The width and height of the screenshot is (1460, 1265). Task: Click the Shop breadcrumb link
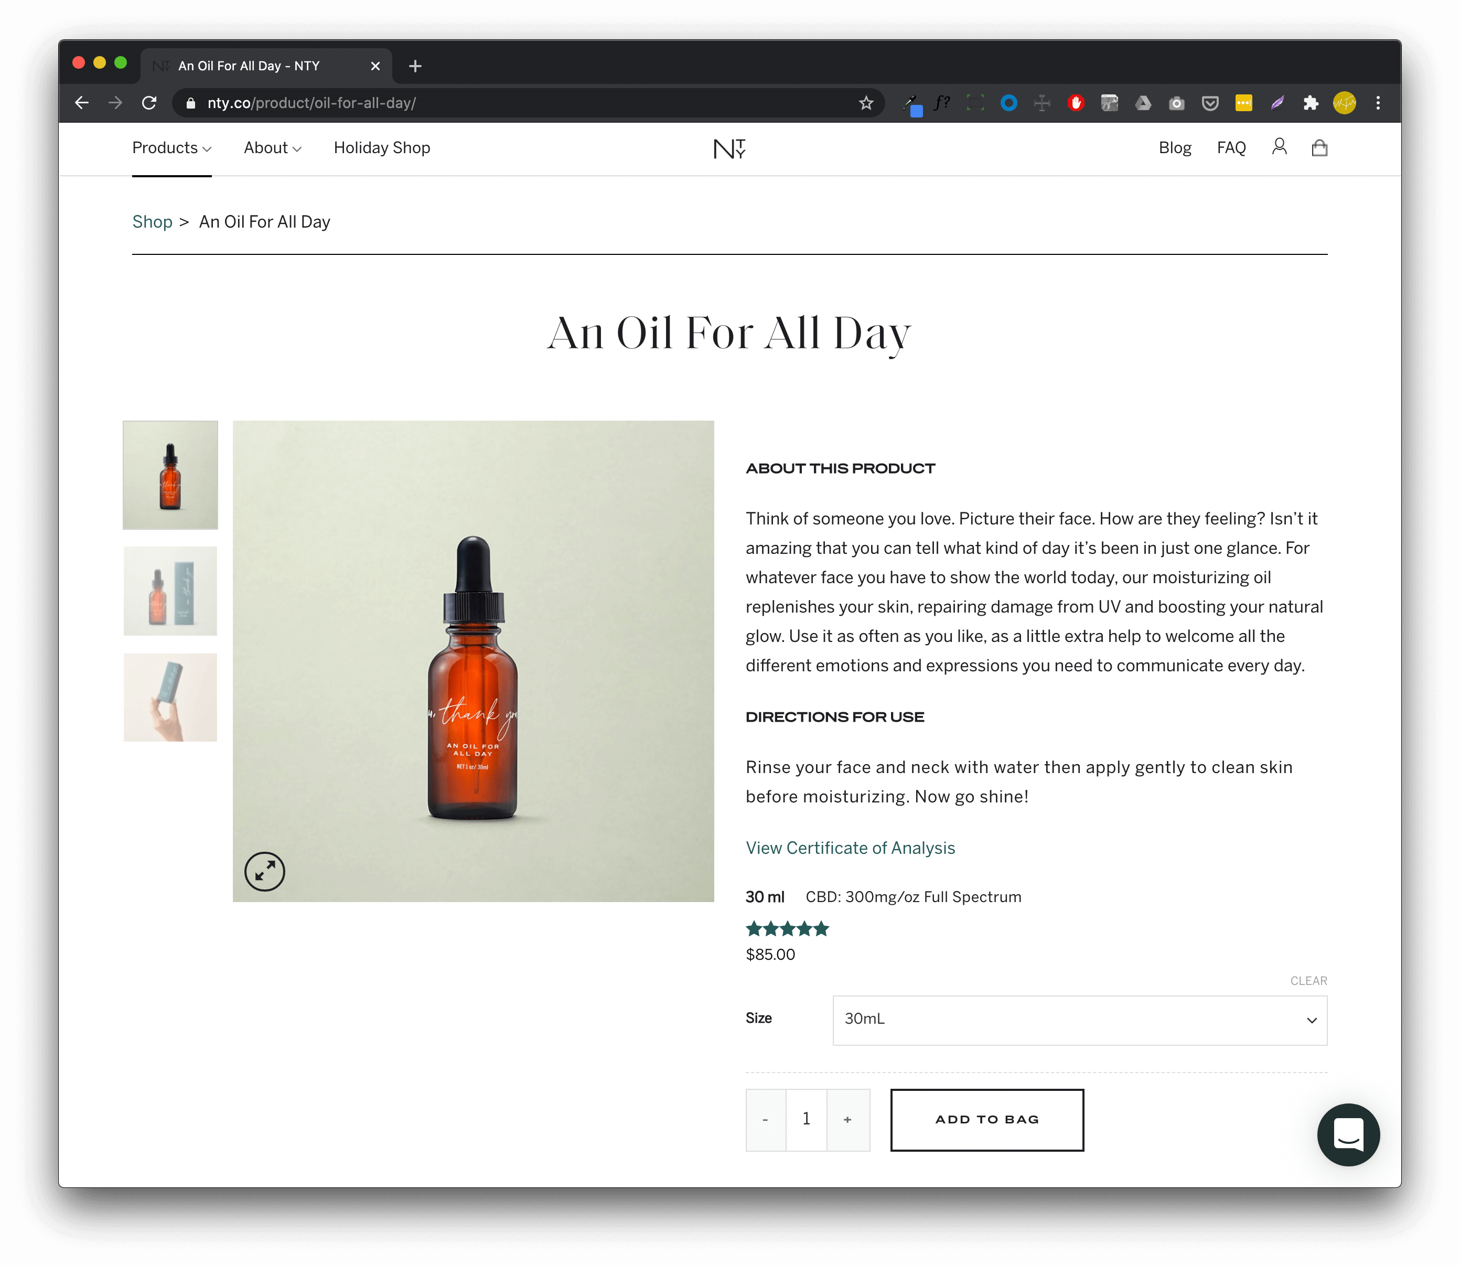pos(152,222)
